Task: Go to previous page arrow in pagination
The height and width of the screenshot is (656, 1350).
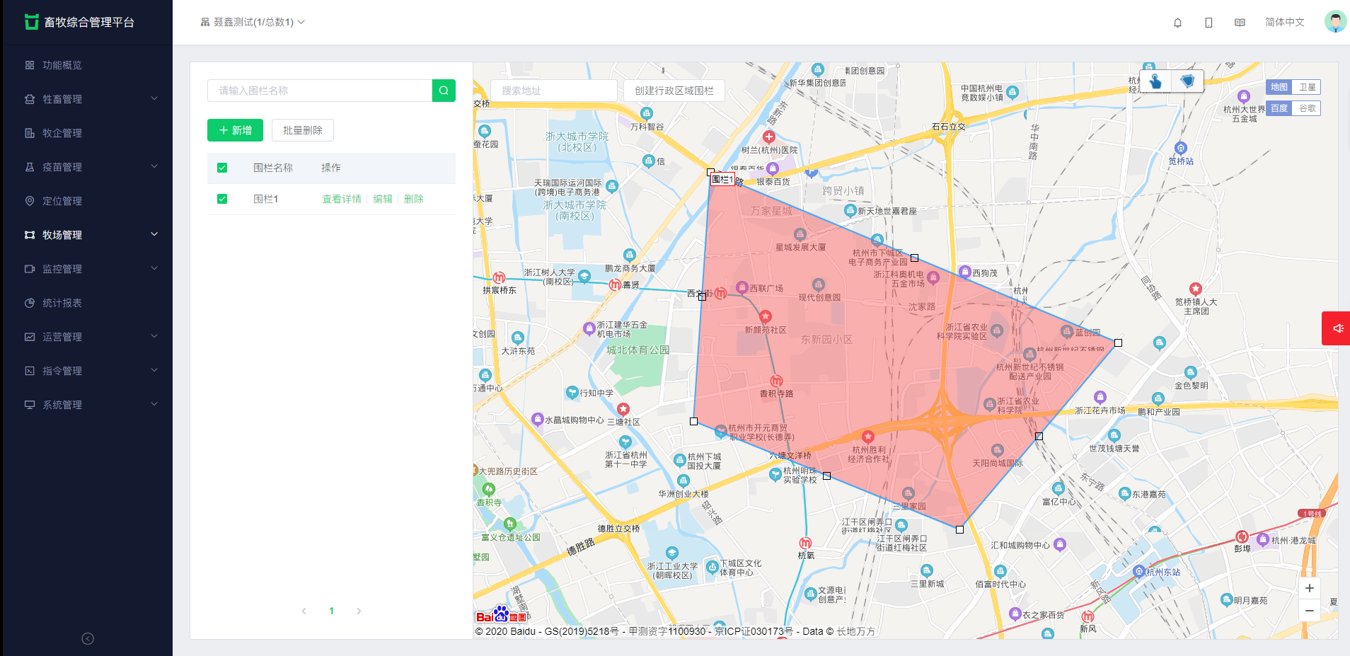Action: (304, 611)
